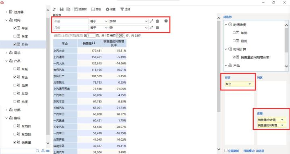290x154 pixels.
Task: Check the 季度 checkbox
Action: pyautogui.click(x=15, y=36)
